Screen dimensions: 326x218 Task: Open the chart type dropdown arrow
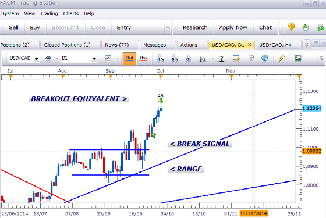coord(118,59)
